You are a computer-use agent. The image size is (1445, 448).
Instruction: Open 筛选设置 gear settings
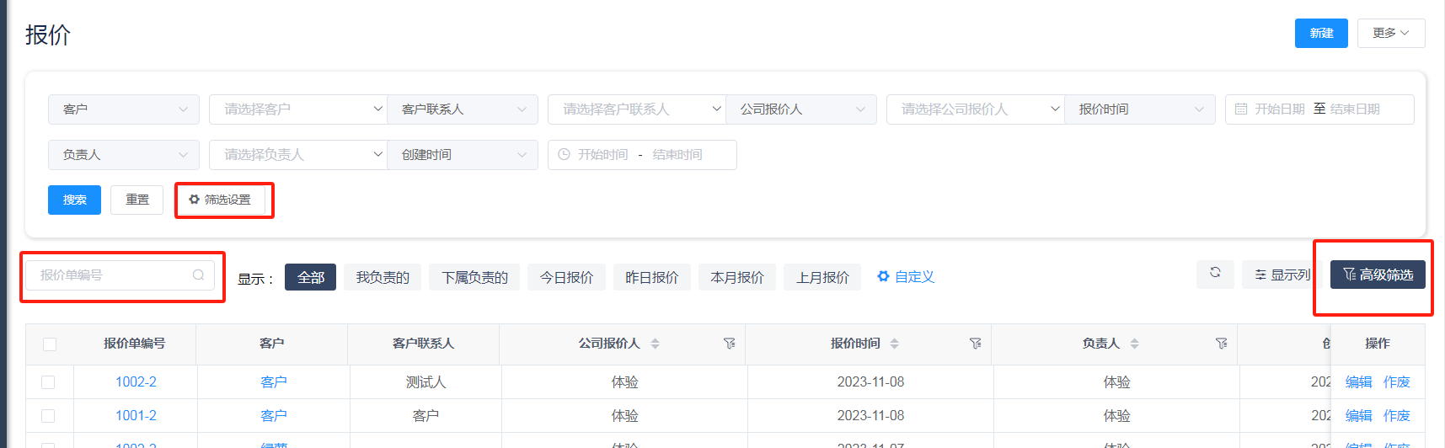[x=221, y=200]
